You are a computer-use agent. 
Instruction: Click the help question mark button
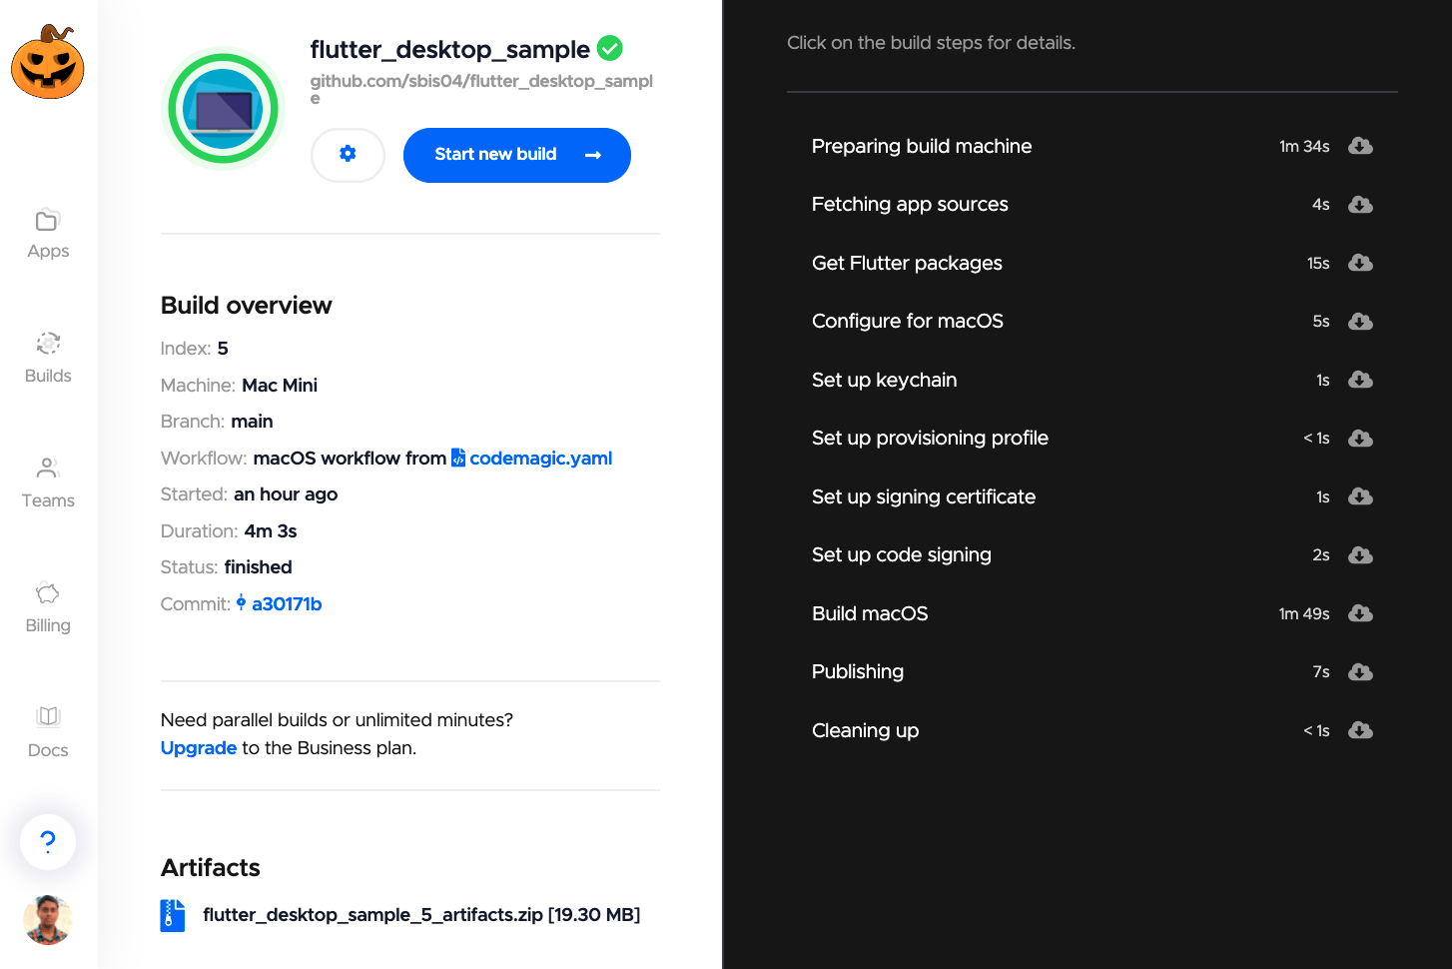coord(48,842)
